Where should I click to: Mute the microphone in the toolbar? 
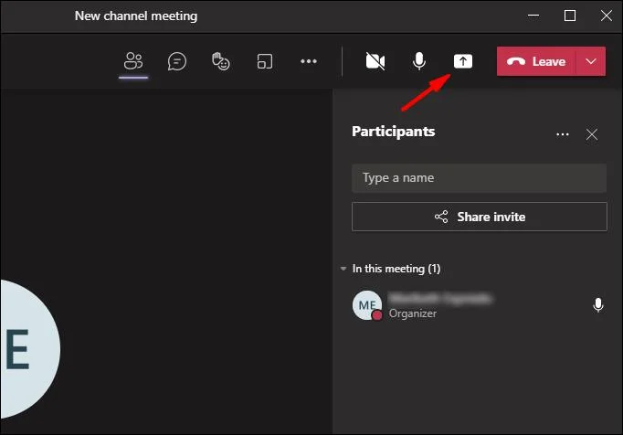[x=418, y=61]
